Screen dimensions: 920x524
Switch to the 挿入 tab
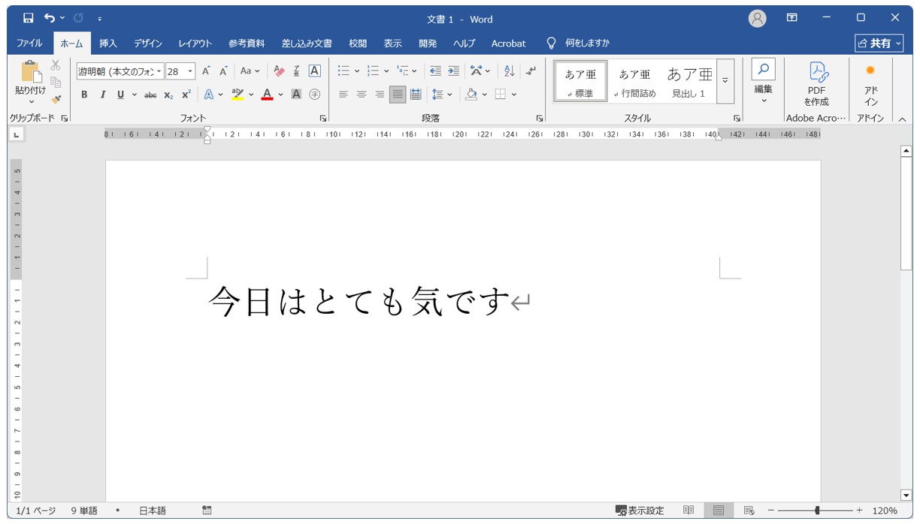pyautogui.click(x=108, y=44)
